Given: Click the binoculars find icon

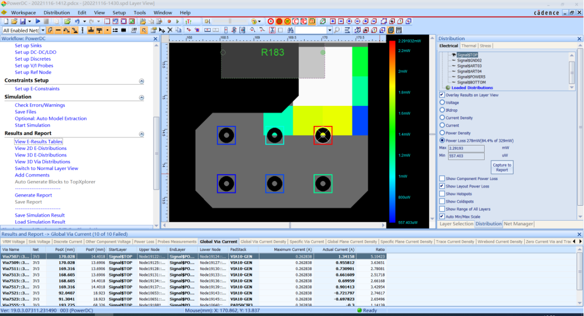Looking at the screenshot, I should click(x=290, y=30).
